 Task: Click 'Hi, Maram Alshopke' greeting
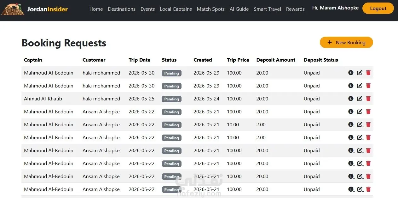click(335, 8)
